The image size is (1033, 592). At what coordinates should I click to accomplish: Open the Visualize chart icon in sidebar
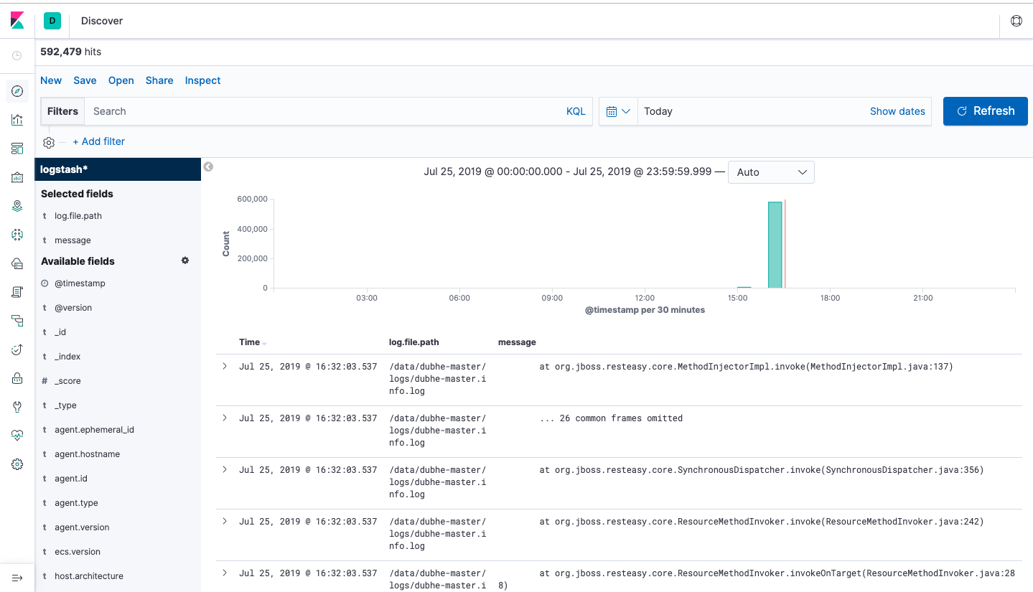(17, 120)
